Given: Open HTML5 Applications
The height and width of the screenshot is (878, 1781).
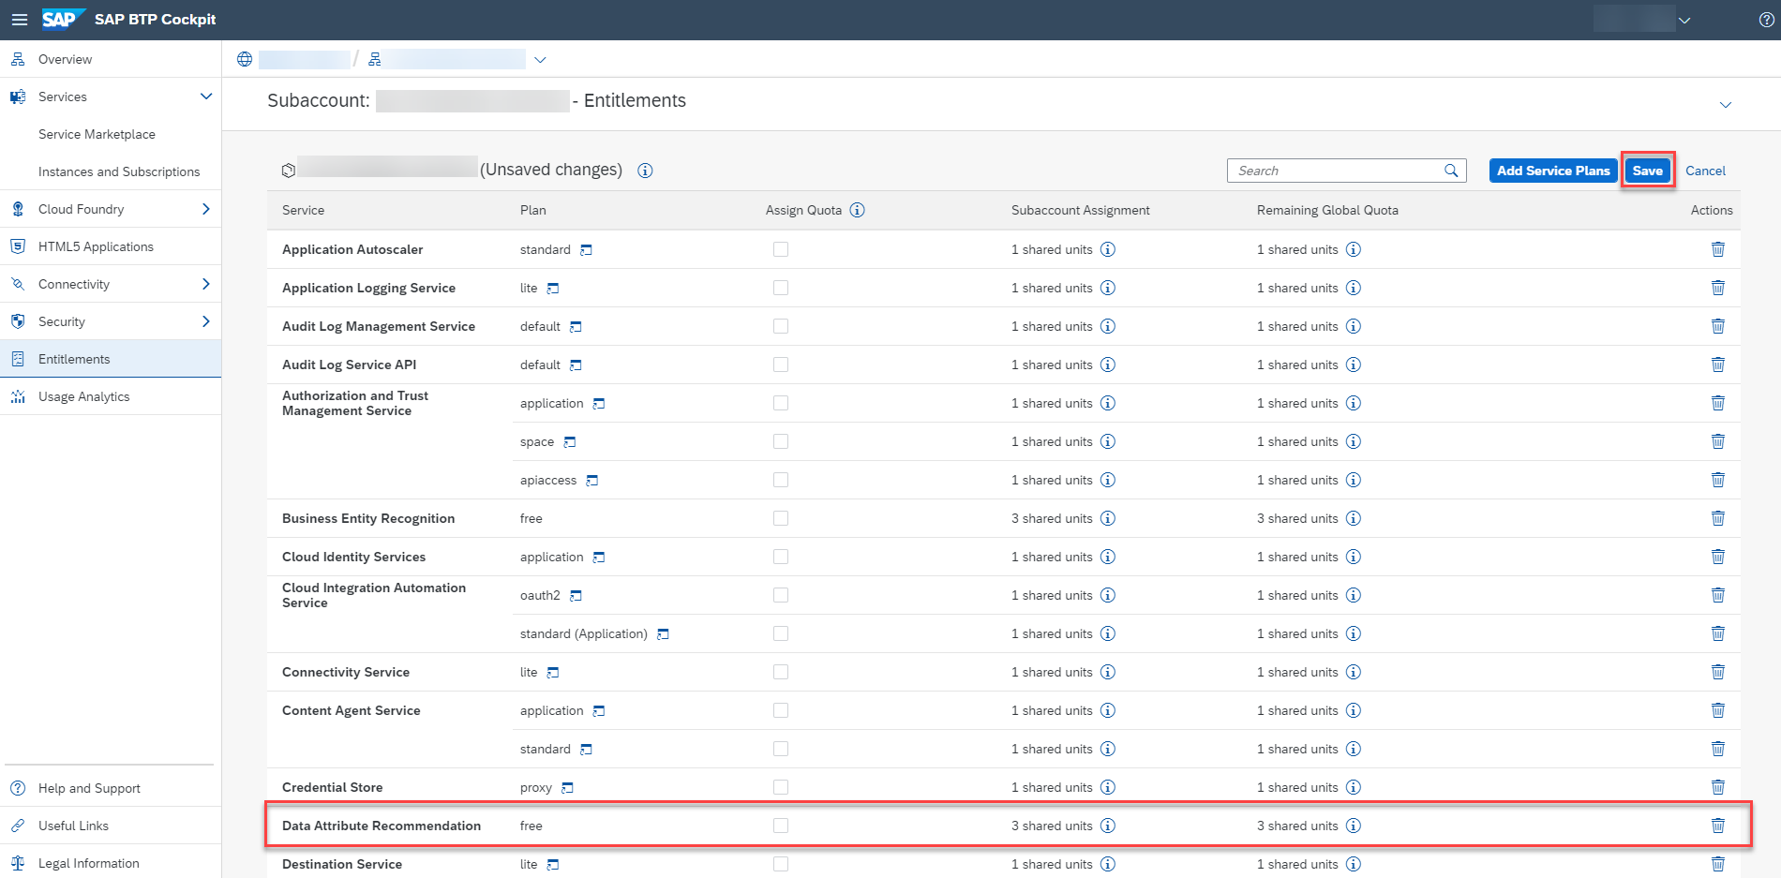Looking at the screenshot, I should (x=111, y=246).
